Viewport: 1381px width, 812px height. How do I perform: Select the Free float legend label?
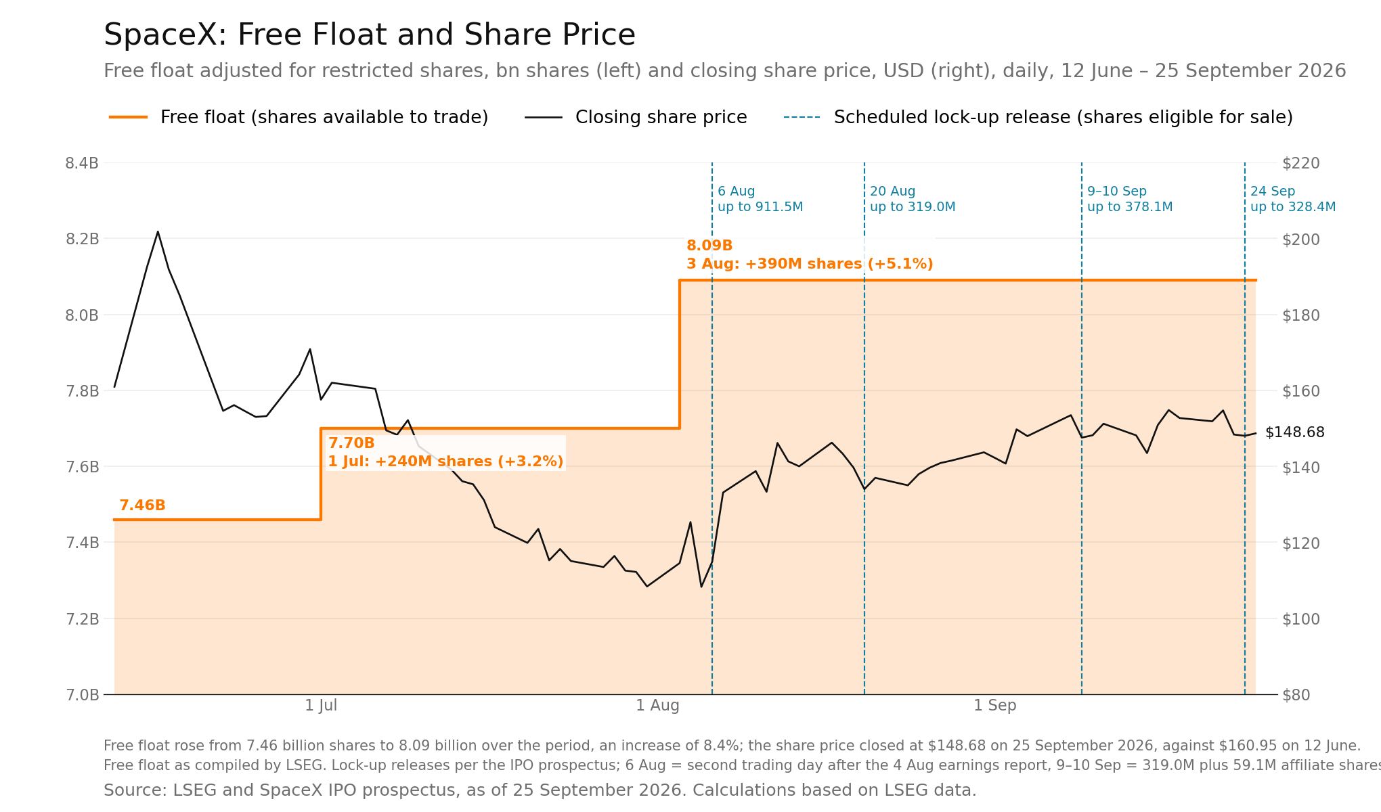click(324, 117)
